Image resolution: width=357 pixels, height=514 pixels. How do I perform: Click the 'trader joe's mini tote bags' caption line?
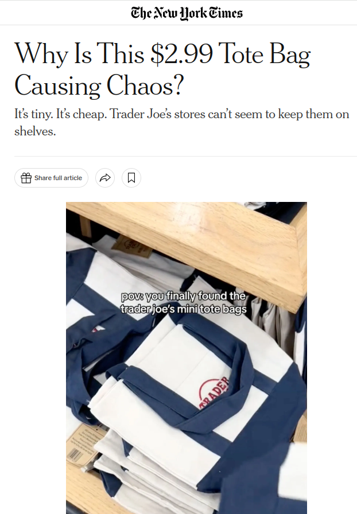pos(184,309)
